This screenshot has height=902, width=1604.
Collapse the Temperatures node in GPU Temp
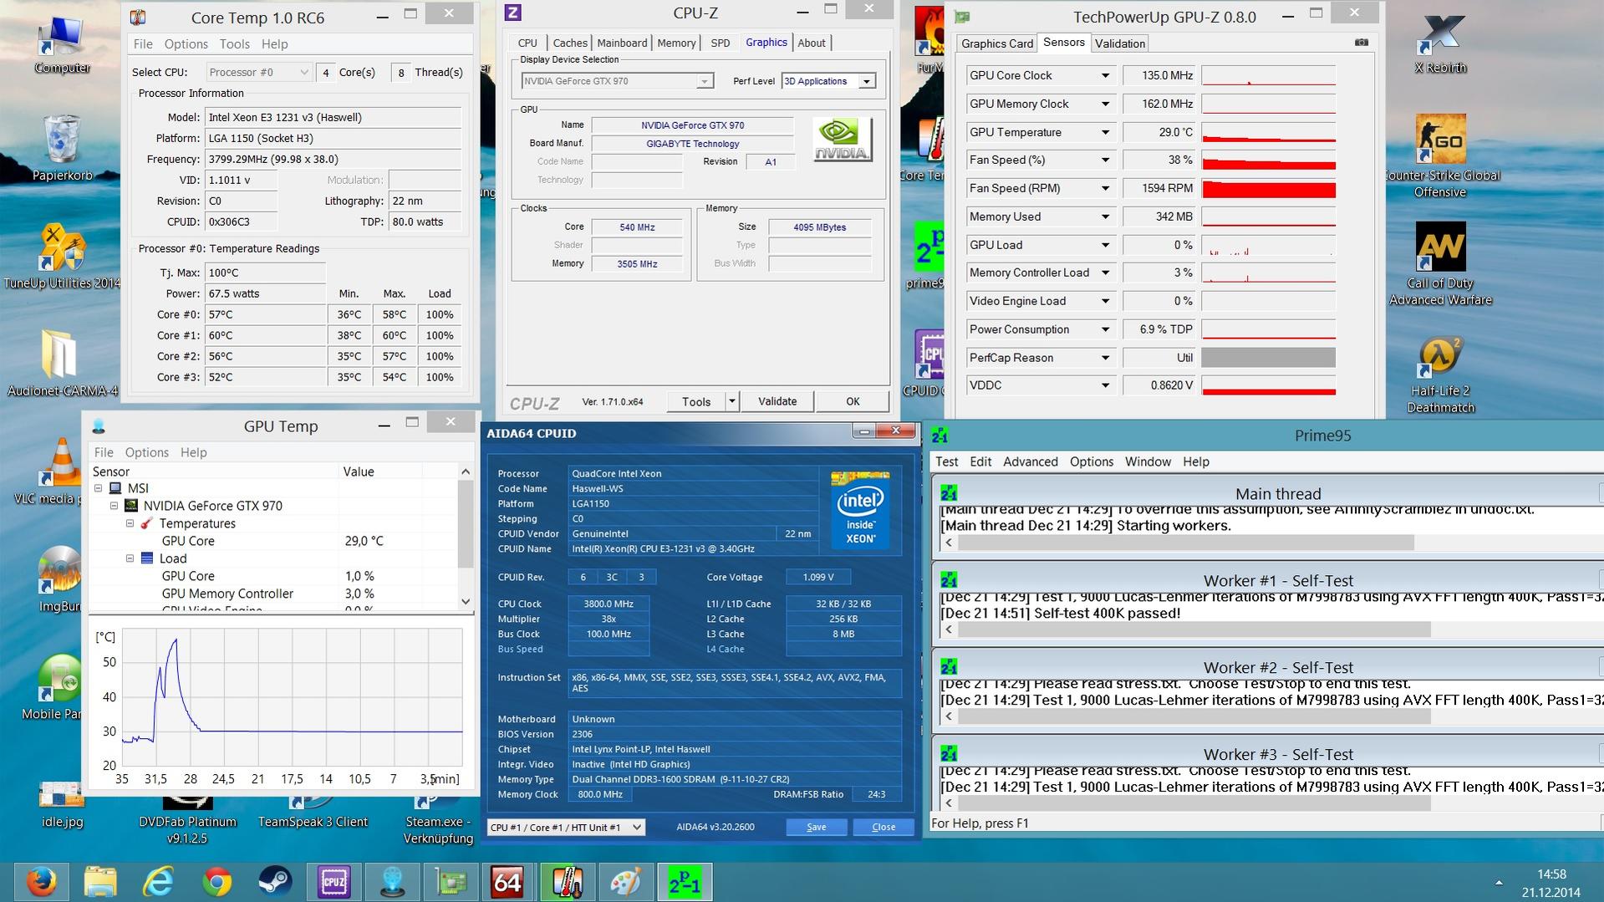130,523
